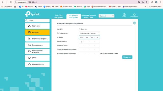Click the Предпочитаемый DNS-сервер input field
Image resolution: width=163 pixels, height=91 pixels.
(89, 49)
